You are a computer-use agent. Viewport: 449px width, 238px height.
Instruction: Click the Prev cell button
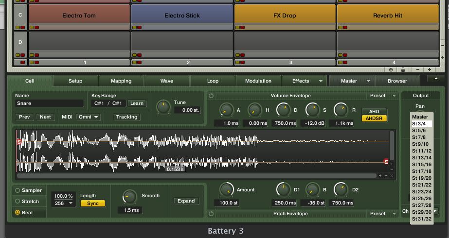24,117
